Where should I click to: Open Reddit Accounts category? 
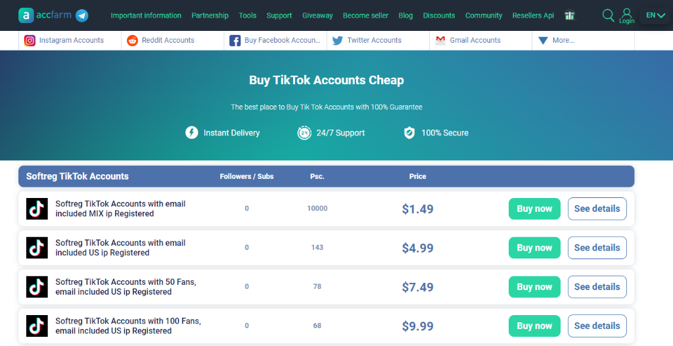[173, 40]
